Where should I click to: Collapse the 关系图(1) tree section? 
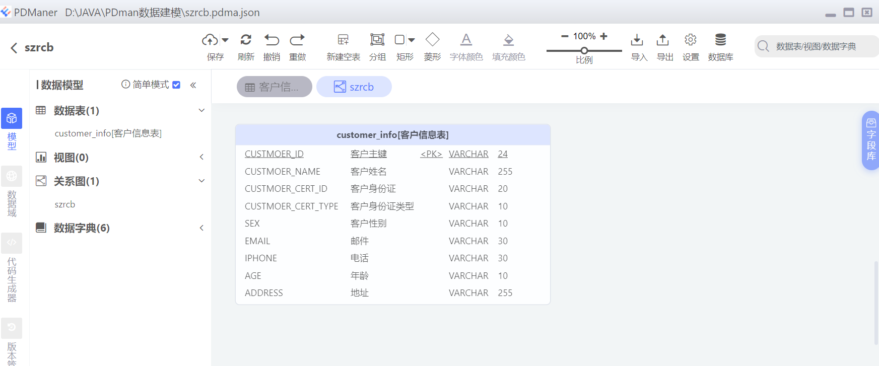(201, 181)
